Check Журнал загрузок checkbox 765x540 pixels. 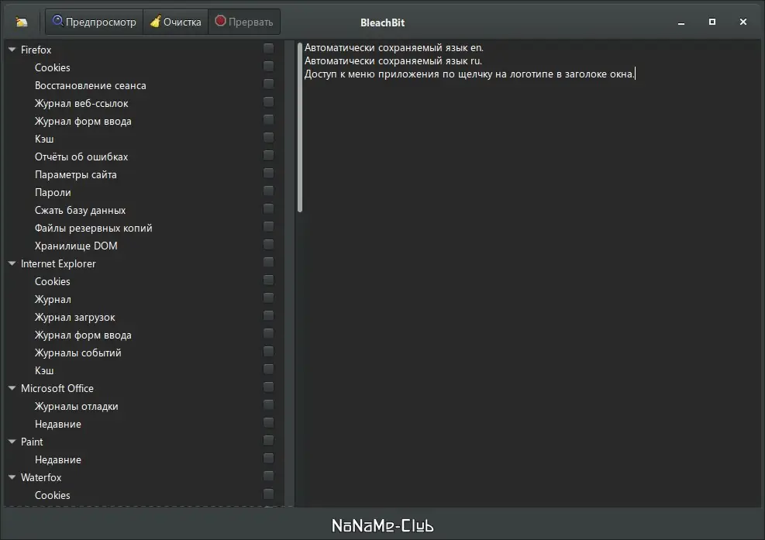pyautogui.click(x=268, y=315)
